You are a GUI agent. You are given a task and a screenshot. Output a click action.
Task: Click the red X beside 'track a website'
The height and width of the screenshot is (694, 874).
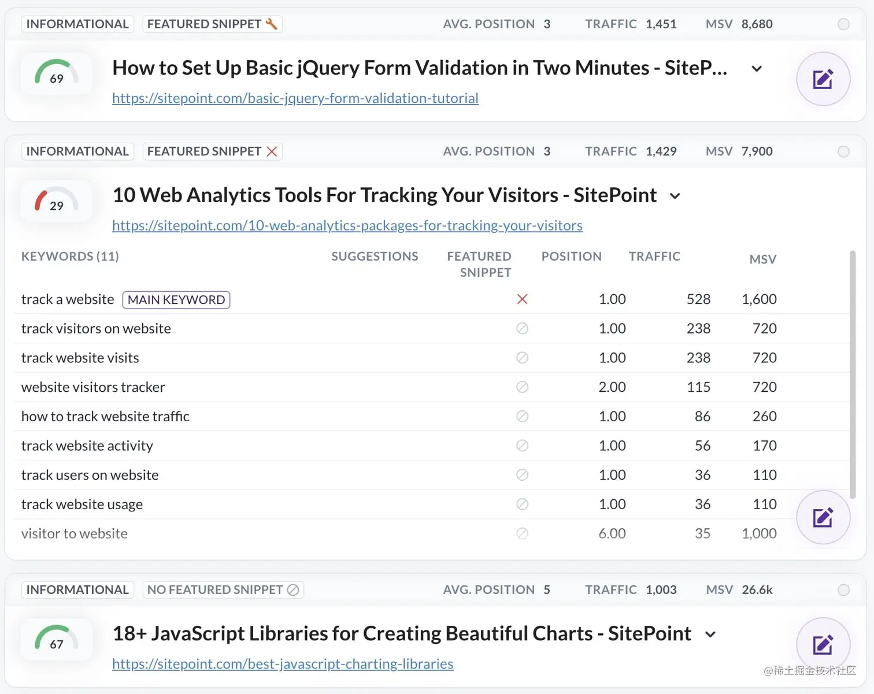point(522,299)
